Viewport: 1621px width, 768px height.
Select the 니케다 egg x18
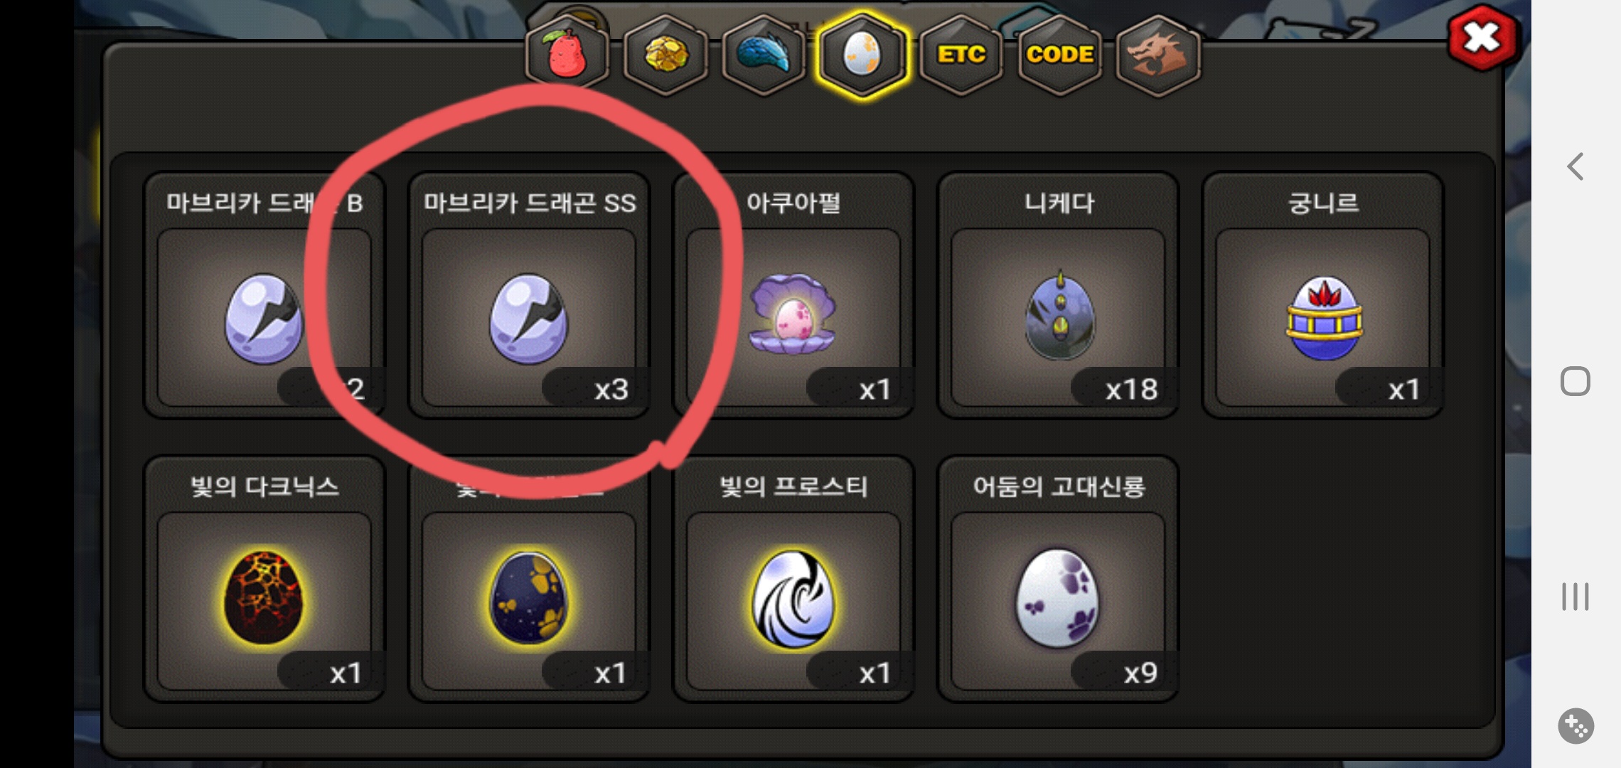pyautogui.click(x=1058, y=295)
